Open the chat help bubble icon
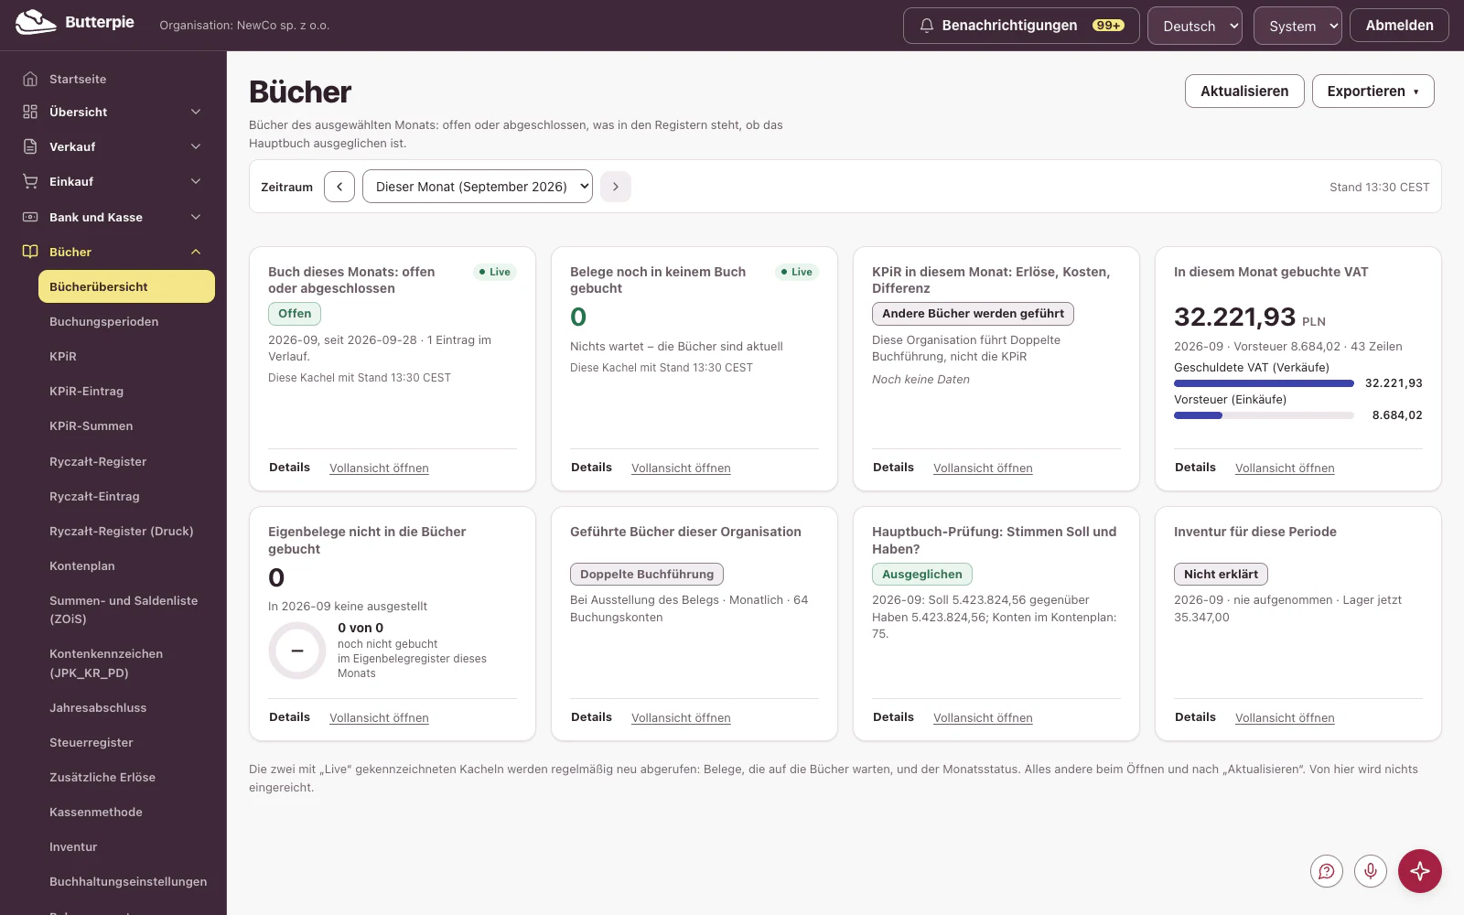The width and height of the screenshot is (1464, 915). pos(1327,871)
